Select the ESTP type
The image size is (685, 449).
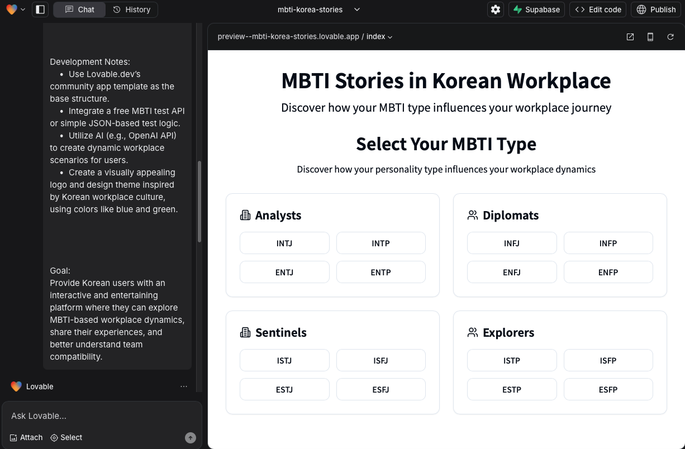coord(512,390)
